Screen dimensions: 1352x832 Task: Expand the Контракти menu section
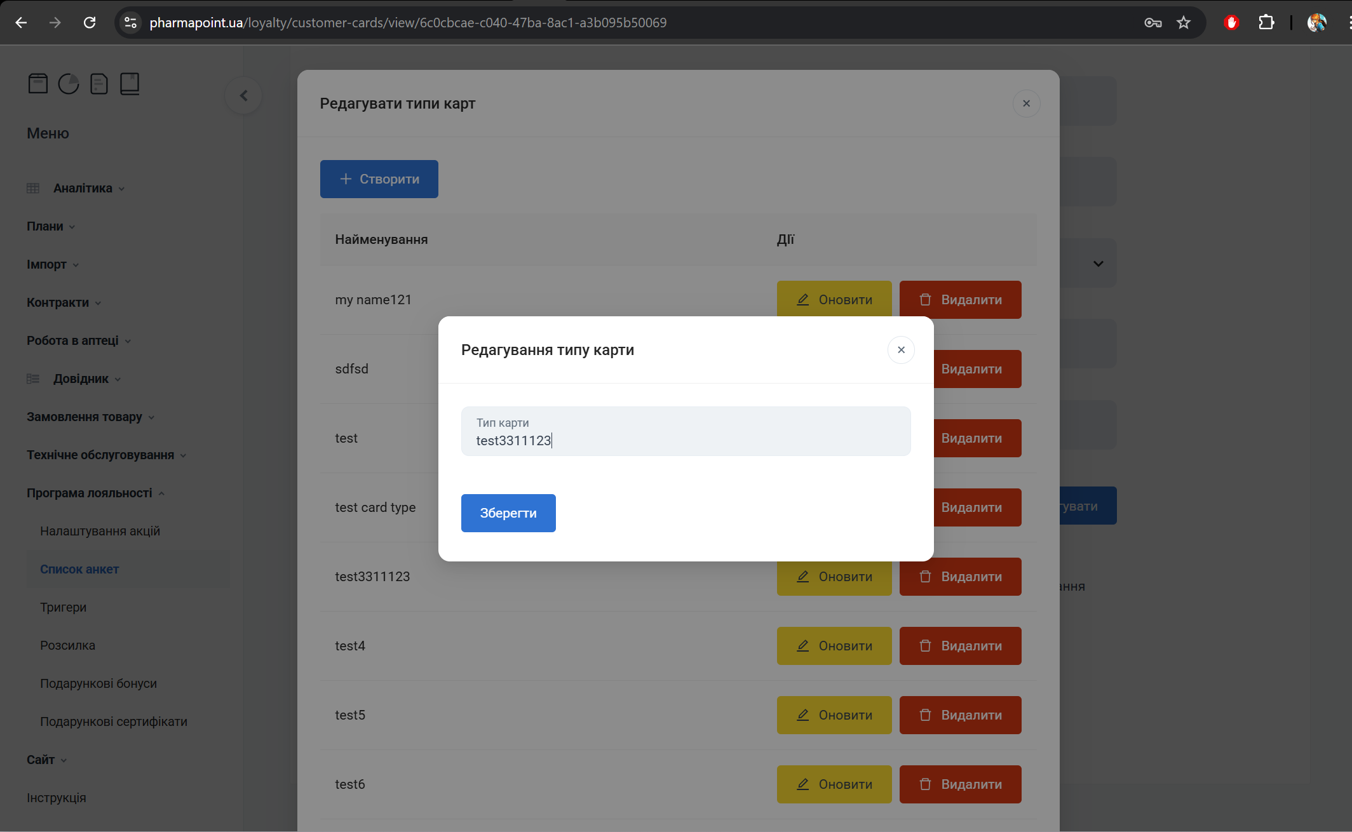point(58,302)
